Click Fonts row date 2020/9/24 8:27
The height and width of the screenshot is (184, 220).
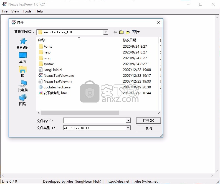coord(135,46)
